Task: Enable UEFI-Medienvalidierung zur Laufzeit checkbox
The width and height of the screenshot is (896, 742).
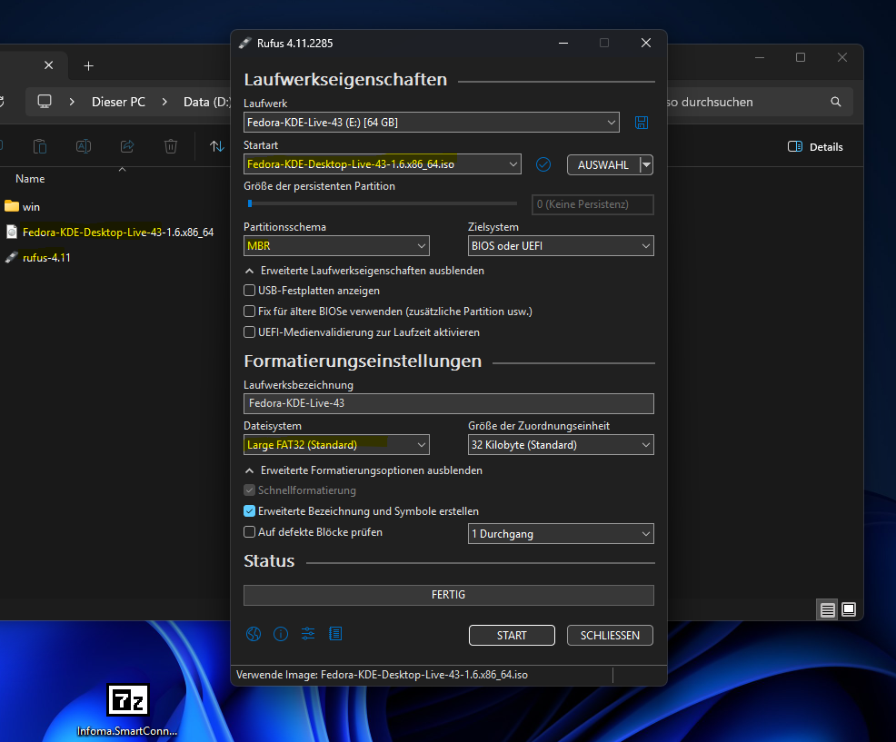Action: pos(250,331)
